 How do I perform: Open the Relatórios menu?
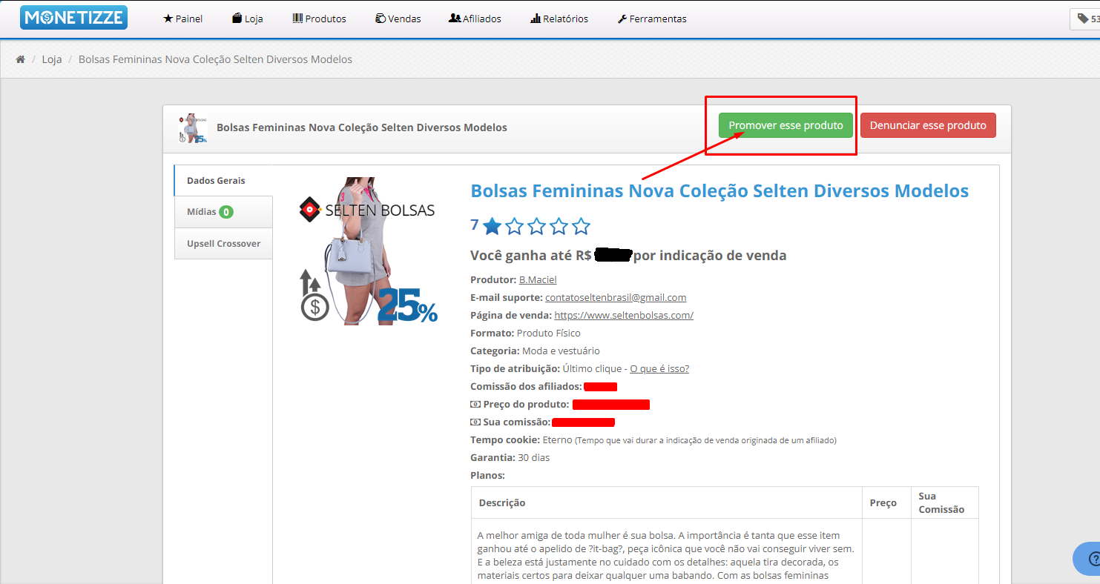[x=559, y=19]
